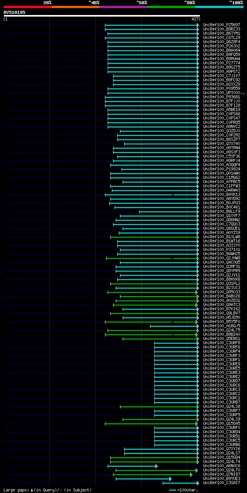Select label UniRef100_Q5ENS1
Viewport: 247px width, 493px height.
(x=222, y=338)
